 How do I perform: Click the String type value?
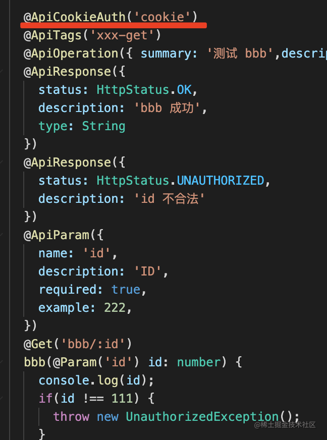pos(103,126)
